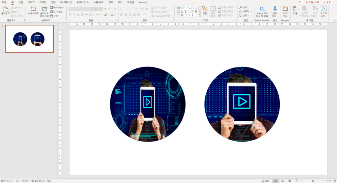Select the oval shape in shapes gallery
Viewport: 337px width, 183px height.
tap(196, 8)
